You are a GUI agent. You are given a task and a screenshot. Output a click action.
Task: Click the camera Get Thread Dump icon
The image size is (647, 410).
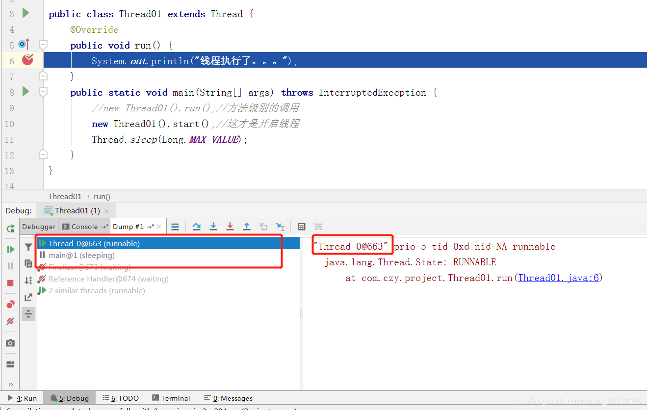pos(10,343)
